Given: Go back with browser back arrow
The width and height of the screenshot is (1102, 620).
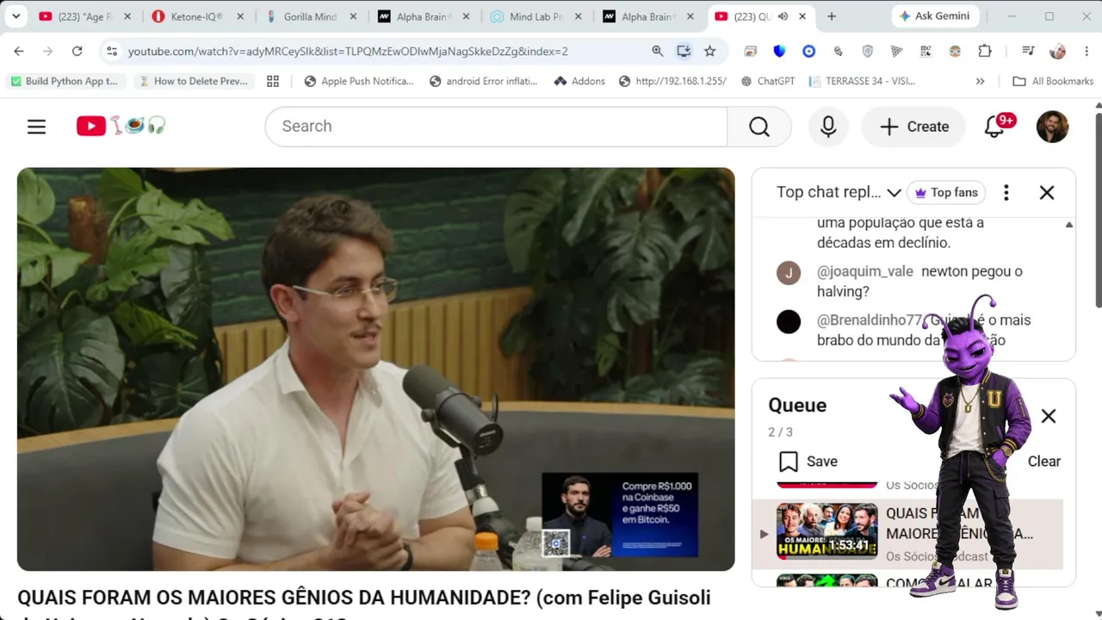Looking at the screenshot, I should (19, 52).
